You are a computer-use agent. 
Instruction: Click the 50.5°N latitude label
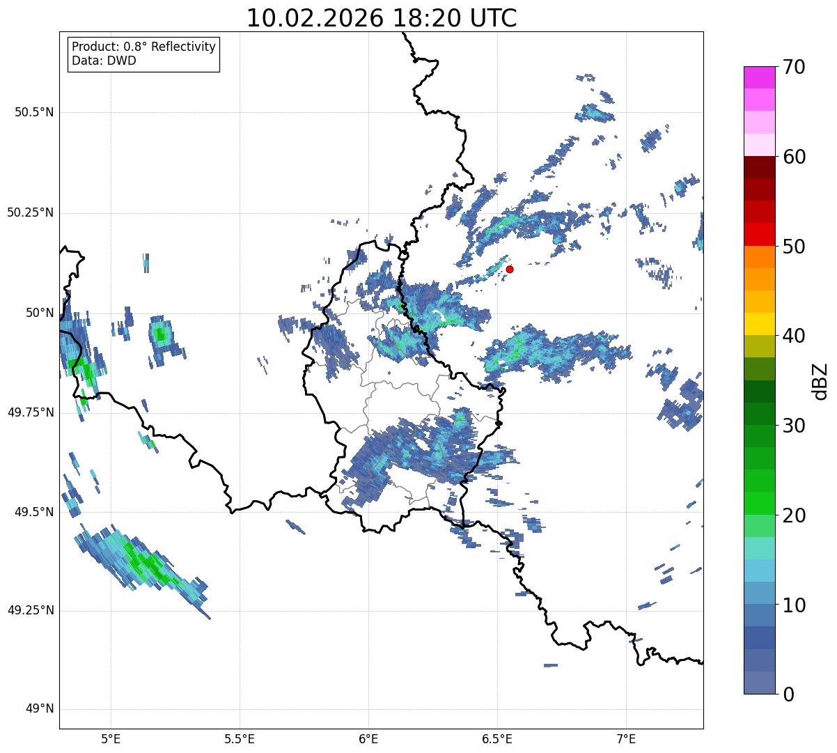point(34,112)
